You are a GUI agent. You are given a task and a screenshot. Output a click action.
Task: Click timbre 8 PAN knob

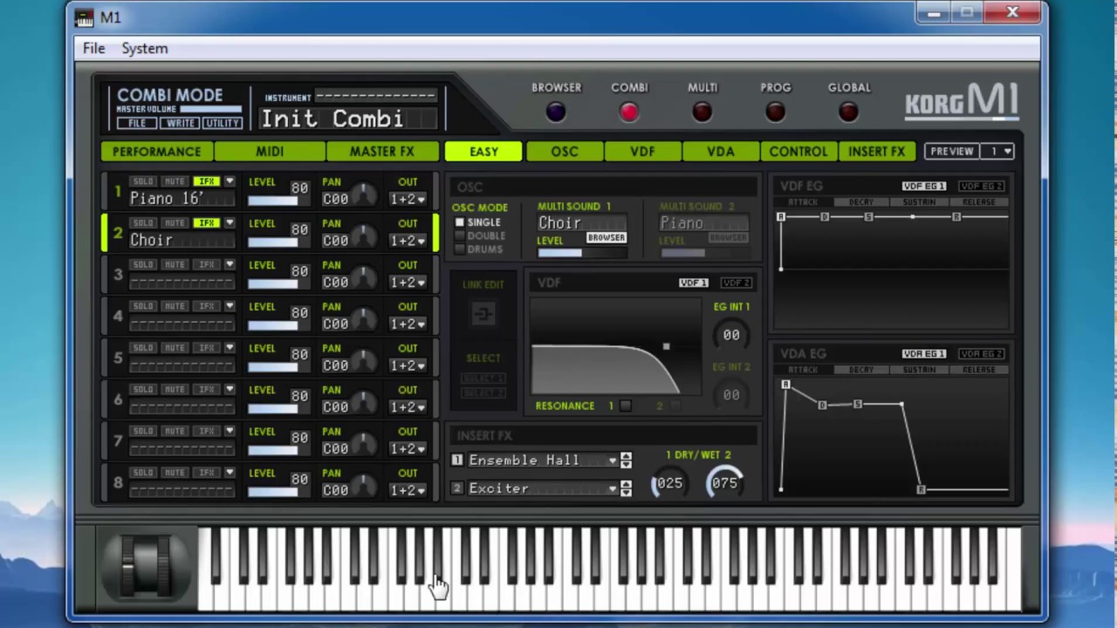click(x=363, y=488)
